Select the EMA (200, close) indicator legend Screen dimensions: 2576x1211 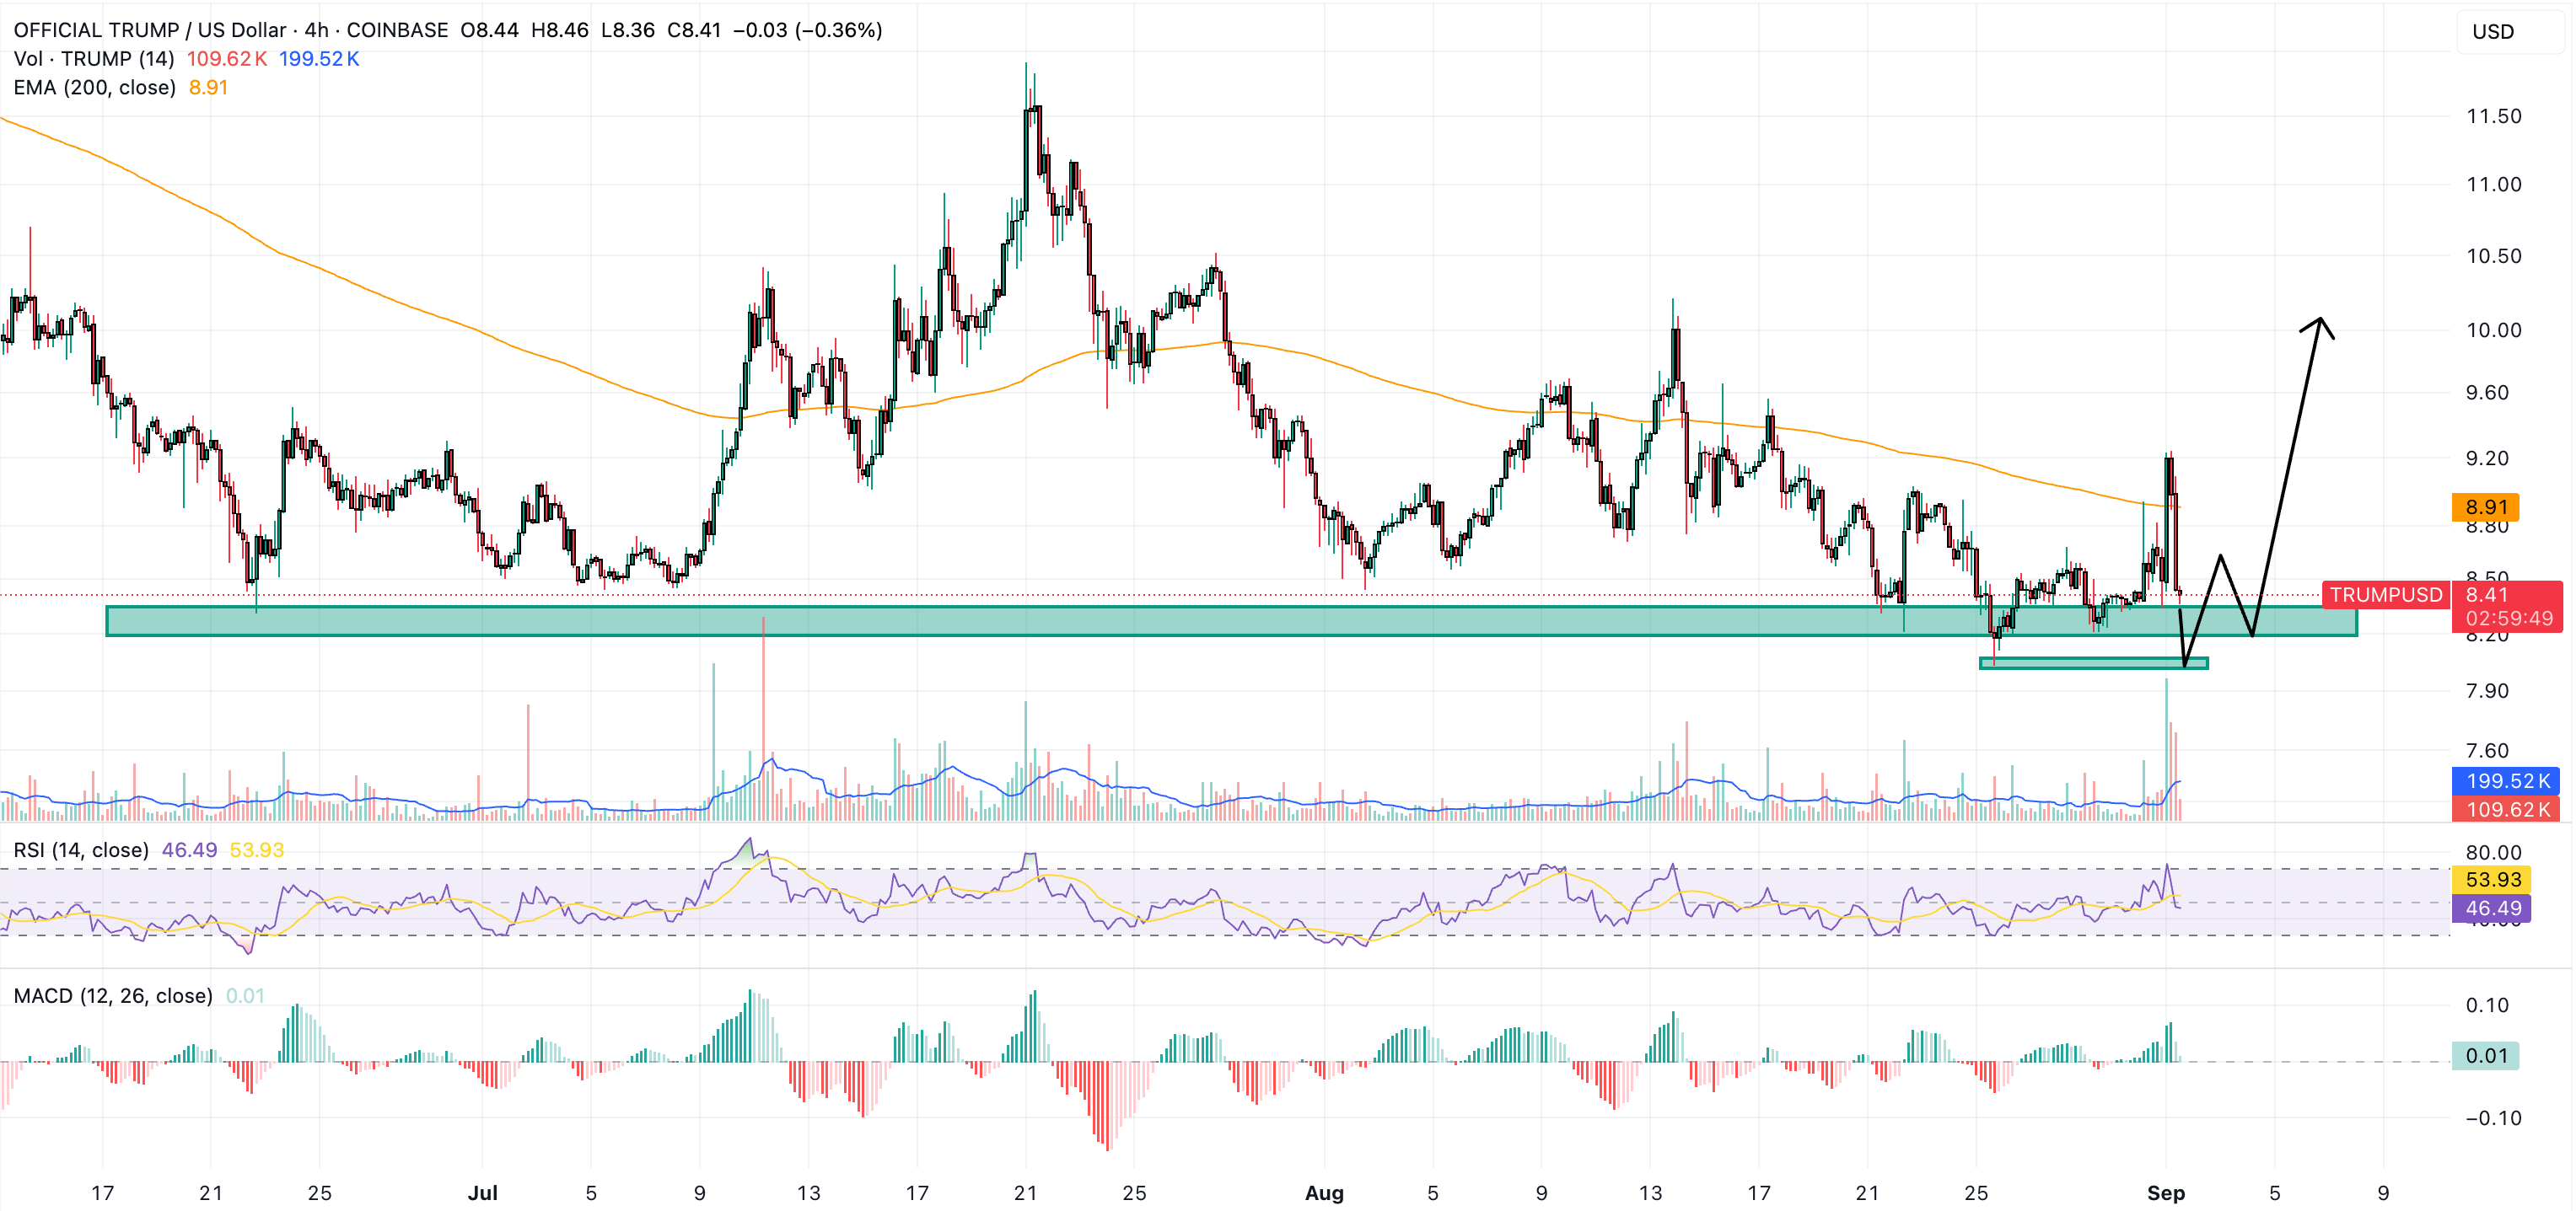coord(95,88)
